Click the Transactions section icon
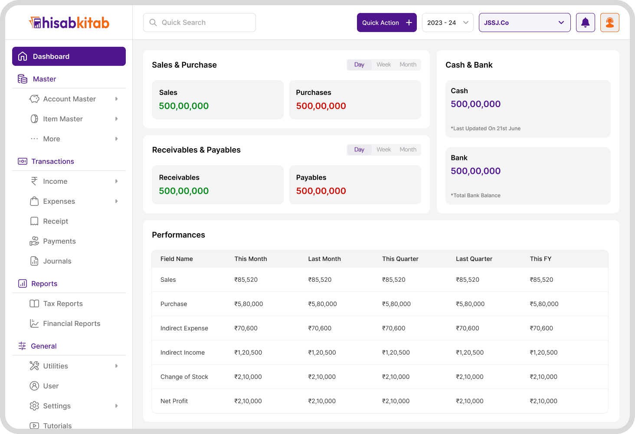 point(23,161)
